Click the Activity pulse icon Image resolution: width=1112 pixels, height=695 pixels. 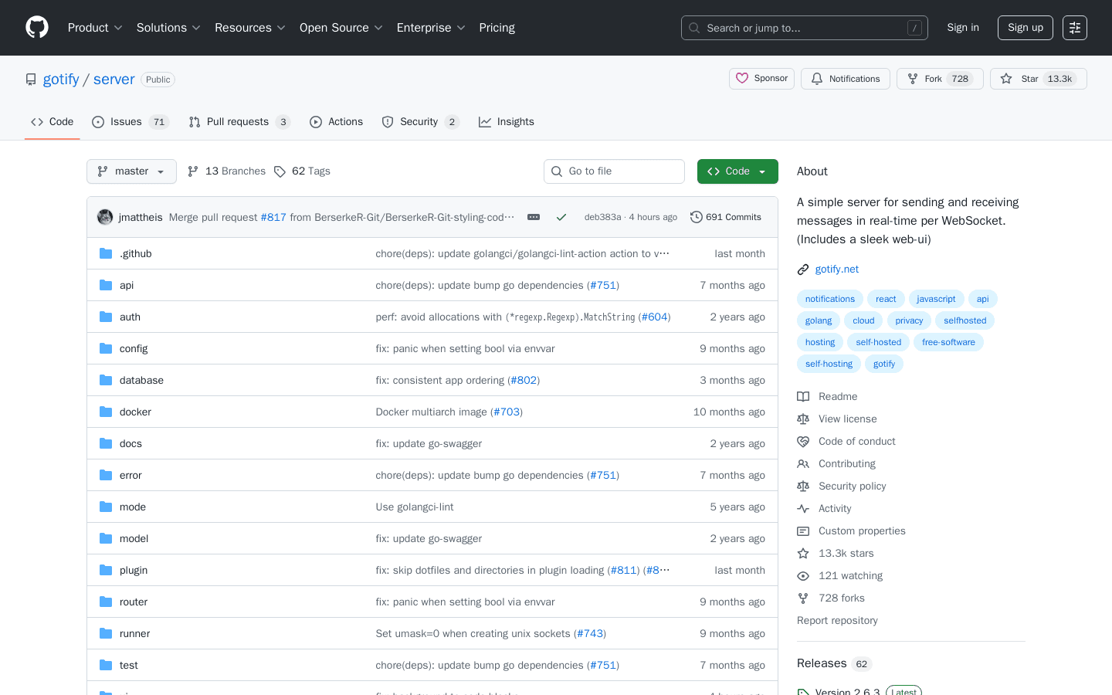pyautogui.click(x=803, y=508)
